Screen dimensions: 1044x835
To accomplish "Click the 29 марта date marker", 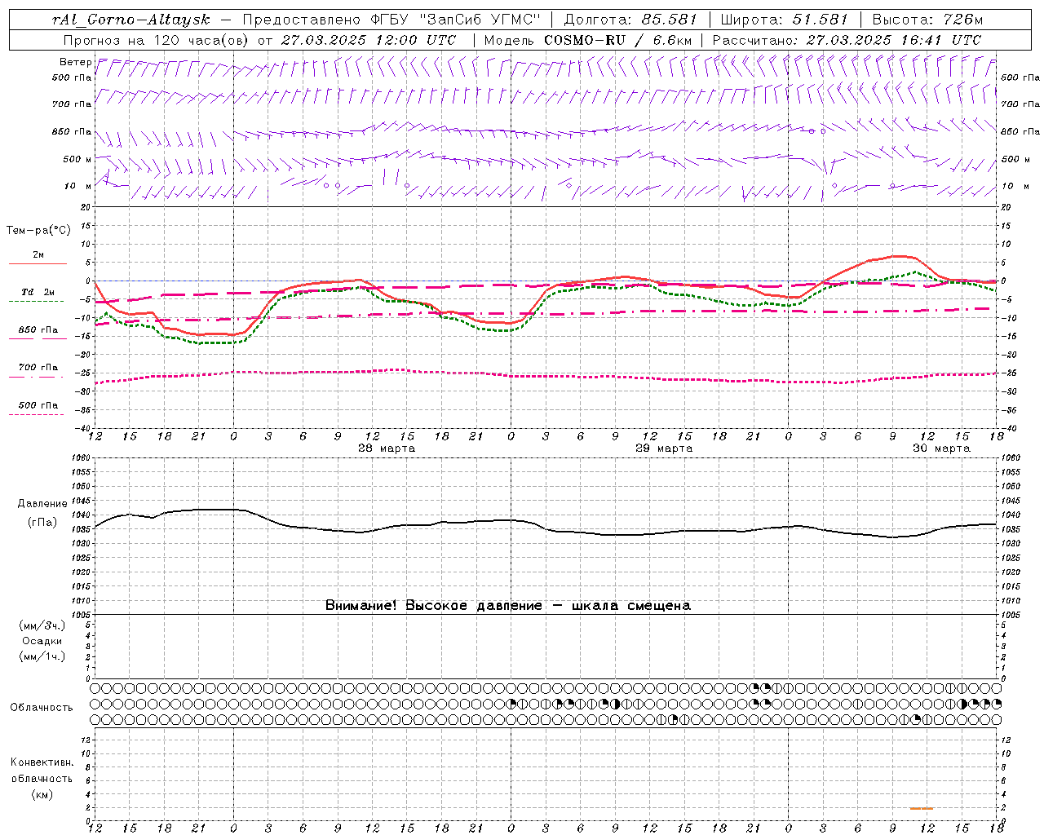I will coord(663,448).
